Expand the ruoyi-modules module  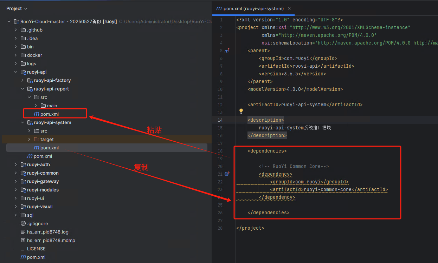[x=16, y=190]
